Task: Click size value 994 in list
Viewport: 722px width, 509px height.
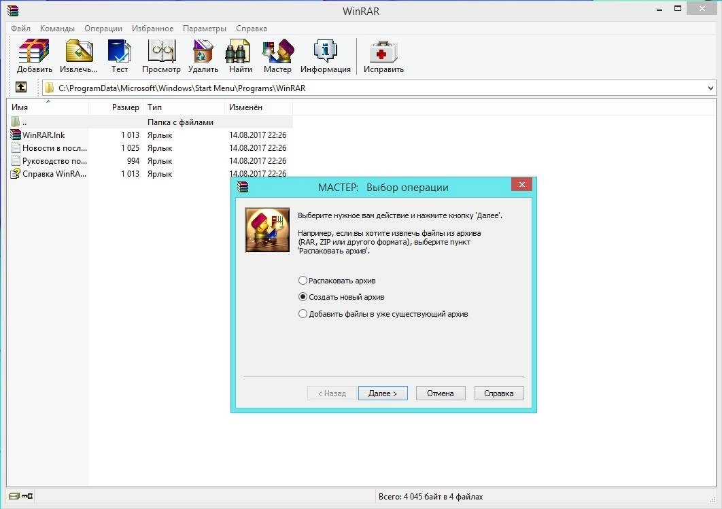Action: pos(133,160)
